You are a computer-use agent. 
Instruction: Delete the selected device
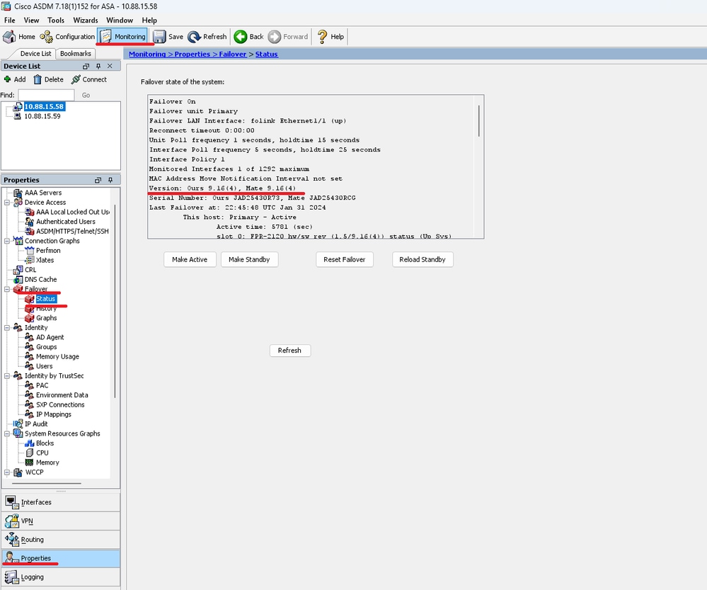(x=48, y=79)
